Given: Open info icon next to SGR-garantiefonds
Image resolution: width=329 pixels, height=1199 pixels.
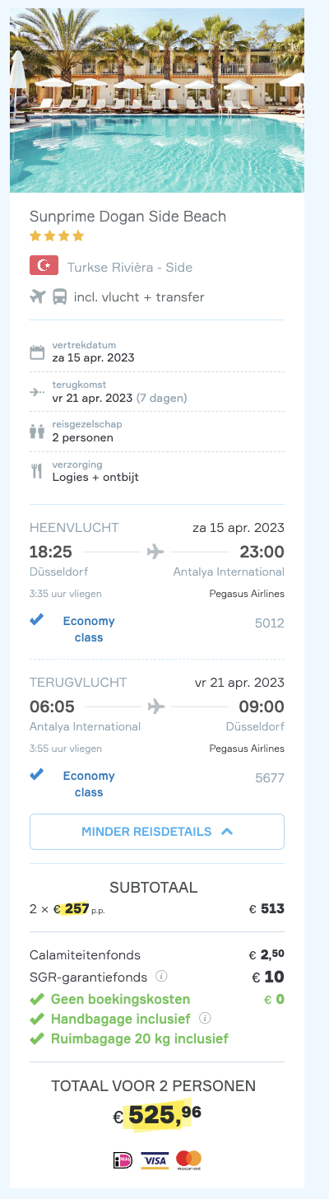Looking at the screenshot, I should tap(162, 977).
